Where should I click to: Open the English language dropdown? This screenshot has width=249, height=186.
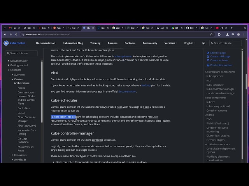(x=189, y=43)
